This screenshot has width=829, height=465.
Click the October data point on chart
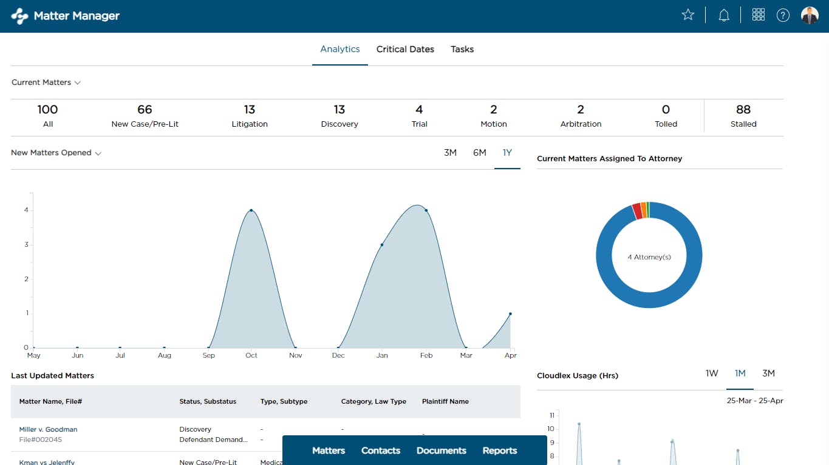click(251, 210)
